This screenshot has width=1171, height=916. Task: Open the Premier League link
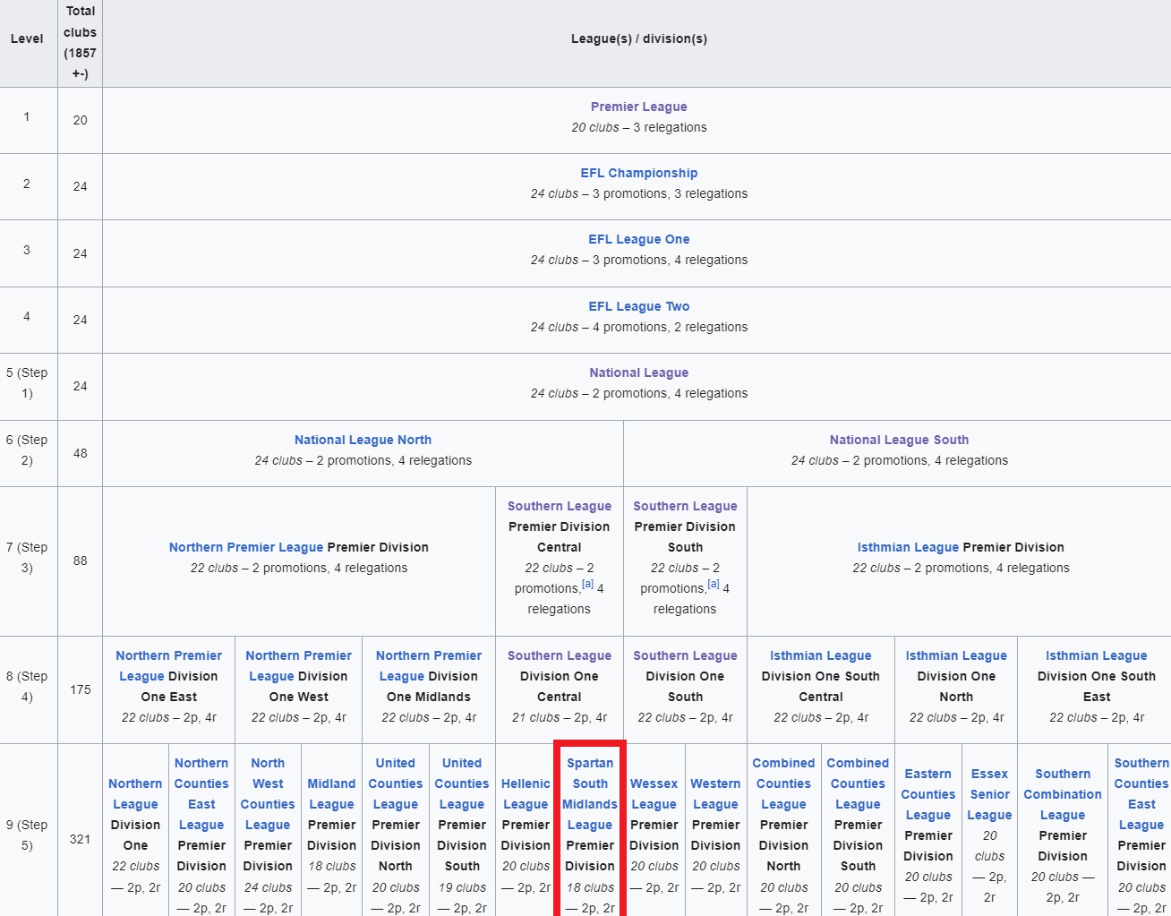tap(639, 107)
